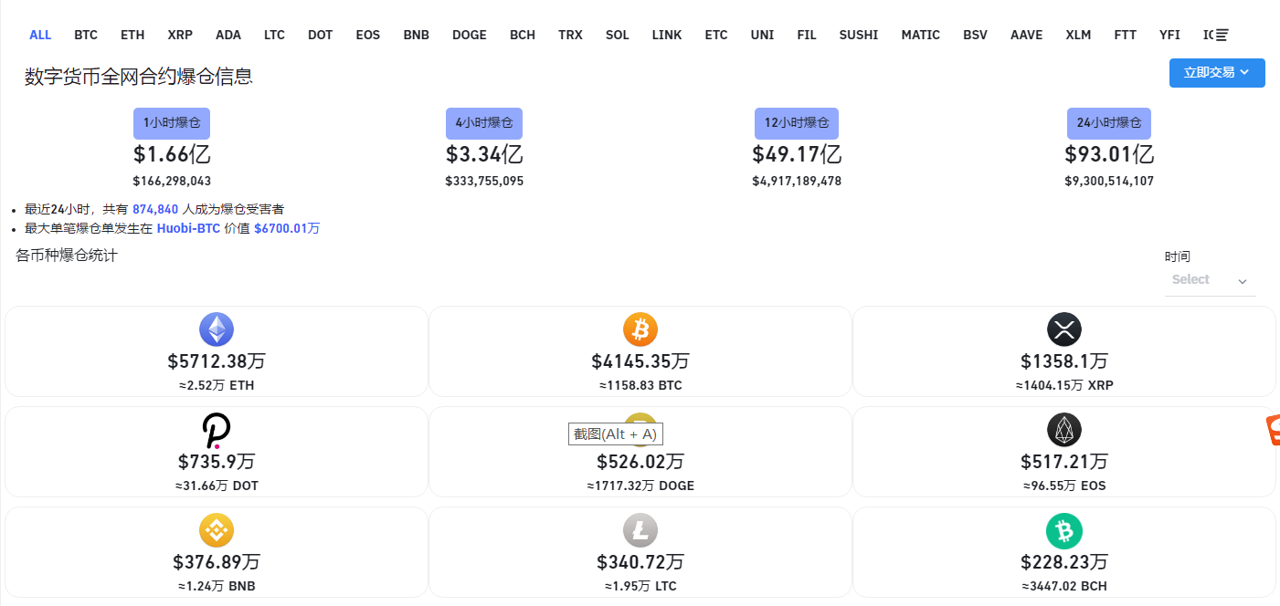Select the 12小时爆仓 button
This screenshot has width=1280, height=606.
pyautogui.click(x=797, y=123)
